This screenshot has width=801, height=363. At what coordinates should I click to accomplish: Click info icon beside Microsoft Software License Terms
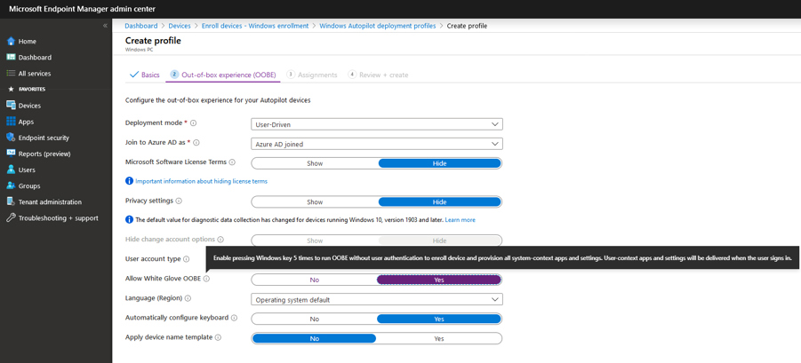click(232, 162)
